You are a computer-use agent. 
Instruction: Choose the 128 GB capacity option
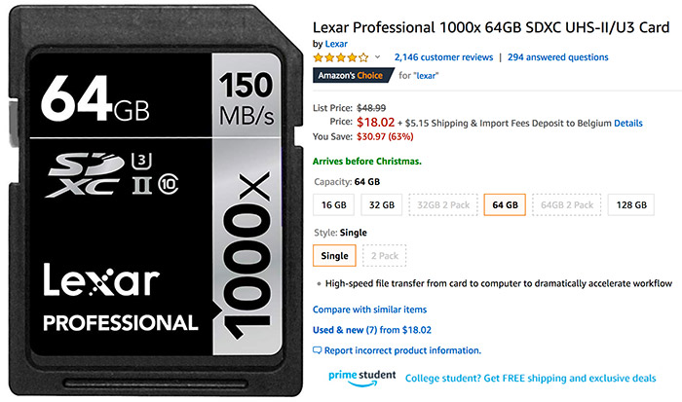pos(631,205)
